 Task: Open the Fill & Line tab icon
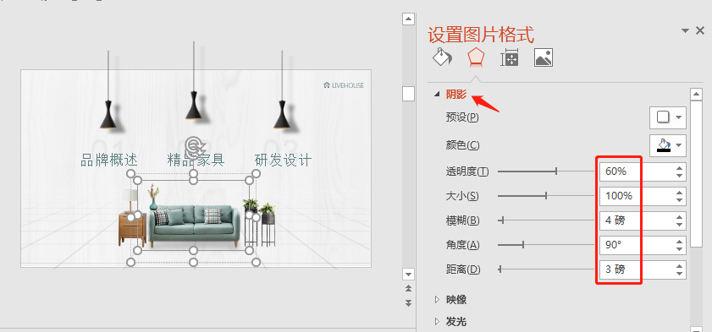[442, 57]
